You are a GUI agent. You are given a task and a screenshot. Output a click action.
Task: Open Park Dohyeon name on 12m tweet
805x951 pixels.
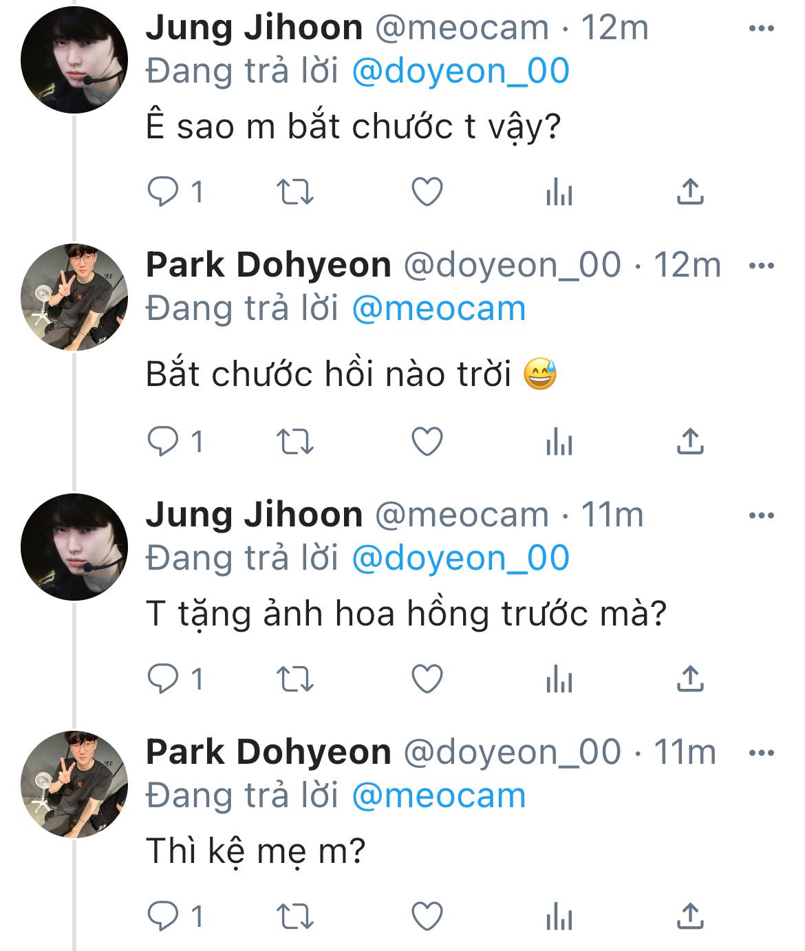(x=268, y=266)
